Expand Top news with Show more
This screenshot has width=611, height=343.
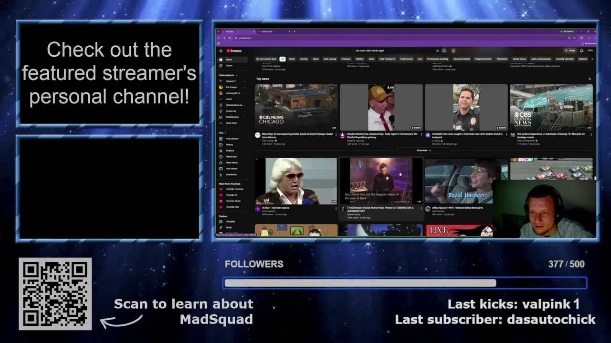(423, 151)
